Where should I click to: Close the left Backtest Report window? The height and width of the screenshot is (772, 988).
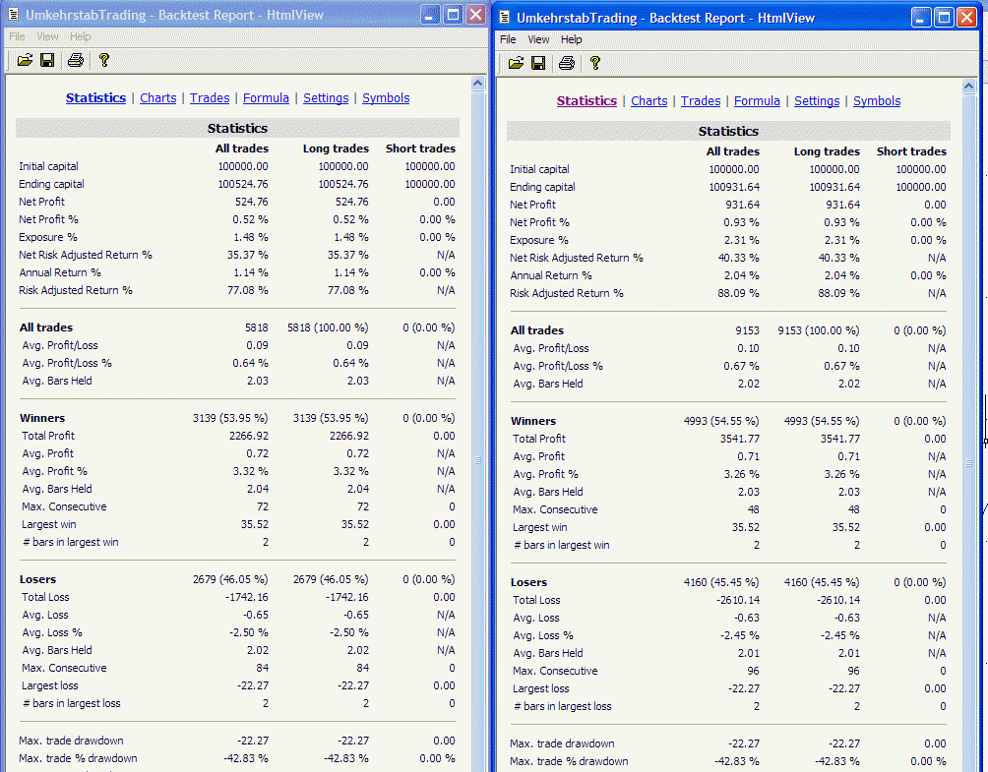475,15
